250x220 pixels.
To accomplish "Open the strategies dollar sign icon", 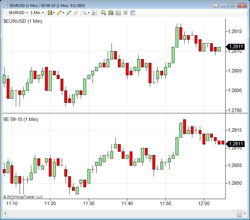I will (125, 13).
